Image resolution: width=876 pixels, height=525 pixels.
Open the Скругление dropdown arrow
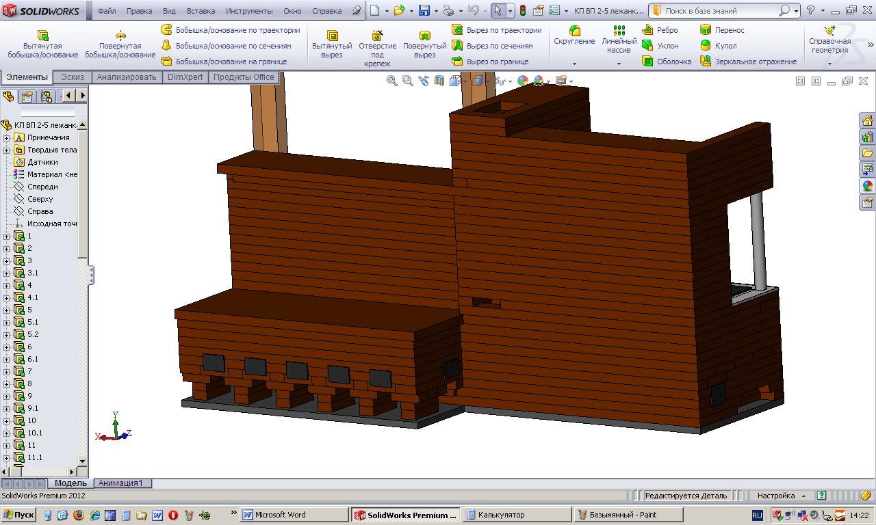point(574,64)
